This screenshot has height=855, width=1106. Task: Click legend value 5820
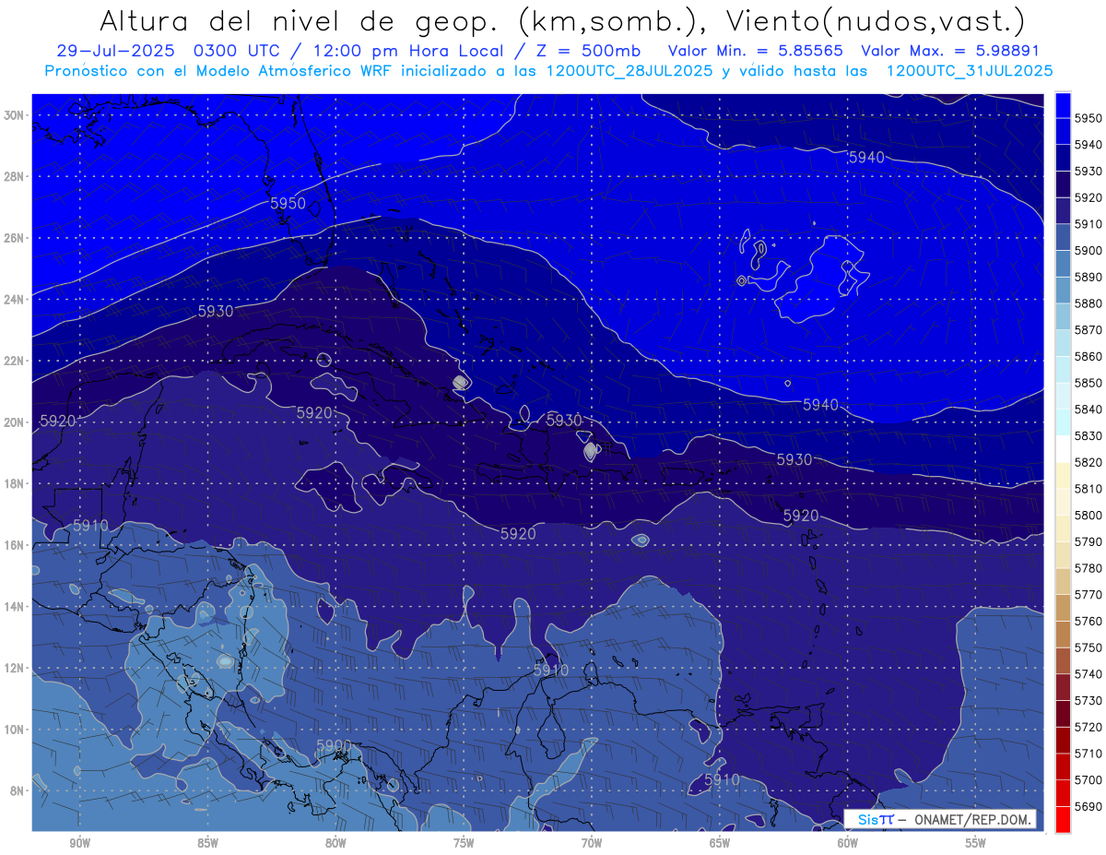(x=1088, y=462)
